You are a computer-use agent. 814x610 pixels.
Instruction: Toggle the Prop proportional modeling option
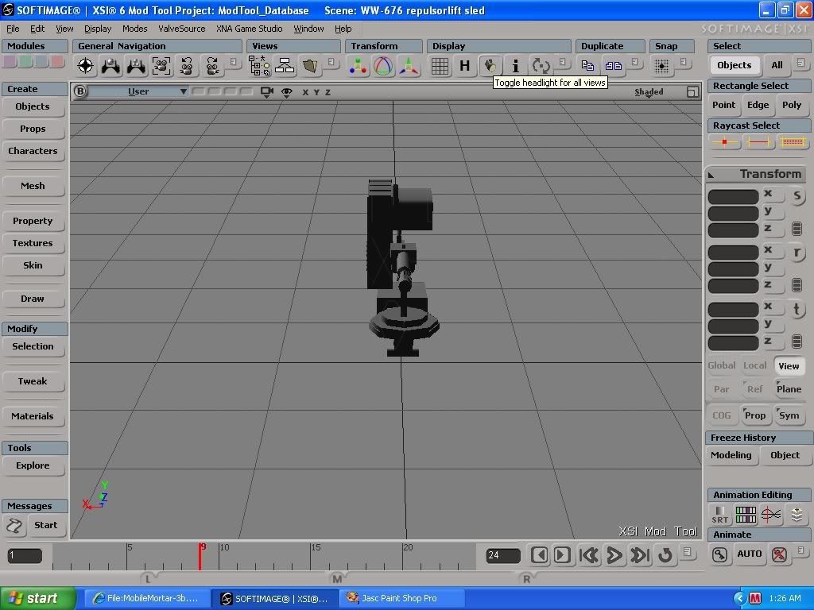(x=755, y=415)
